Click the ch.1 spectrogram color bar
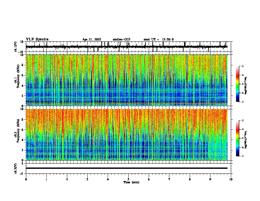Image resolution: width=260 pixels, height=201 pixels. [x=238, y=84]
